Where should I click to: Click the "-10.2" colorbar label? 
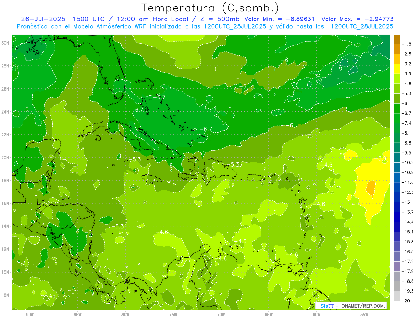click(x=407, y=162)
